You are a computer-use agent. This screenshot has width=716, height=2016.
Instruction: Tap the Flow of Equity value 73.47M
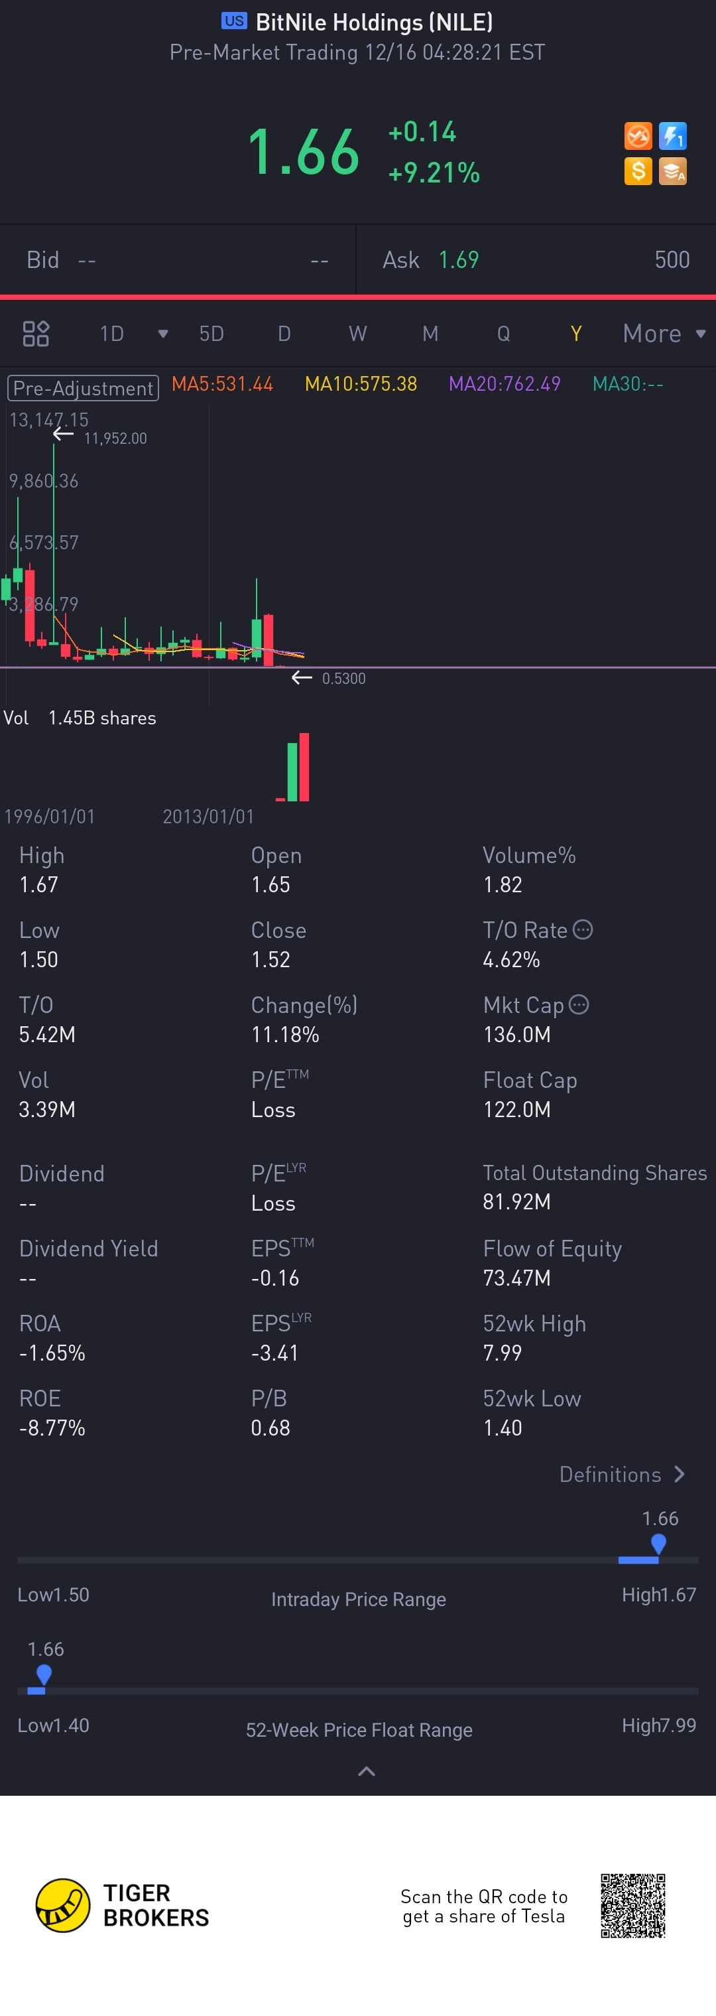tap(516, 1278)
